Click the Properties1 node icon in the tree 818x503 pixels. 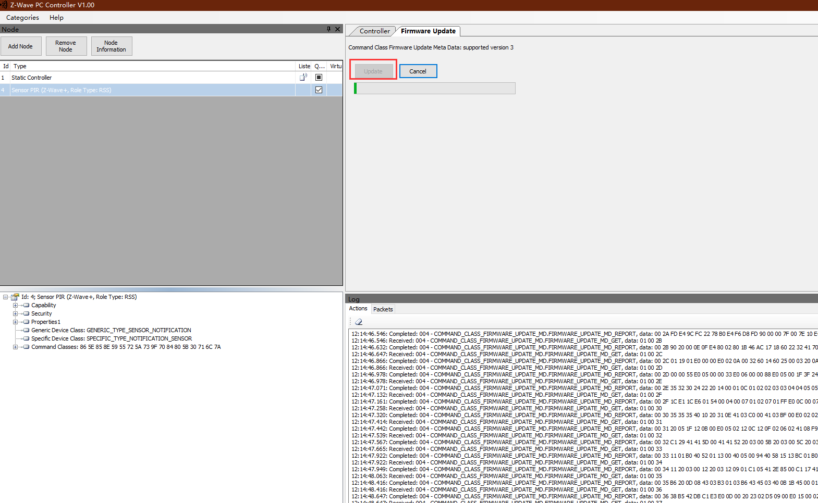[x=26, y=322]
